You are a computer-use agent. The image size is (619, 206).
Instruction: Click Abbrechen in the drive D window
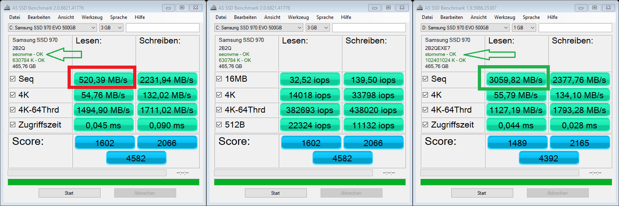pos(557,193)
